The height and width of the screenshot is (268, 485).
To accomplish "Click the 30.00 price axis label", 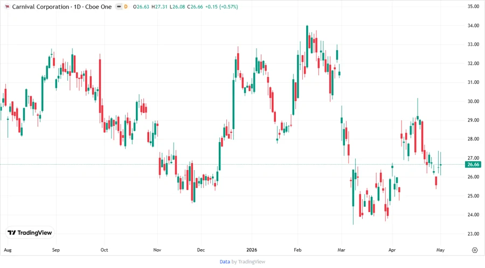I will [x=473, y=101].
